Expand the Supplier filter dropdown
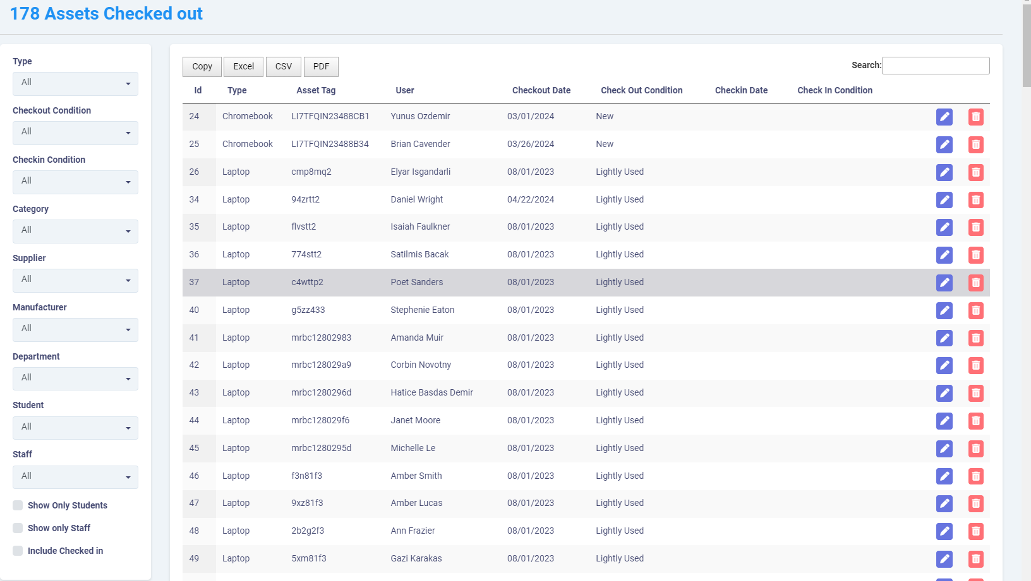The width and height of the screenshot is (1031, 581). (x=75, y=281)
